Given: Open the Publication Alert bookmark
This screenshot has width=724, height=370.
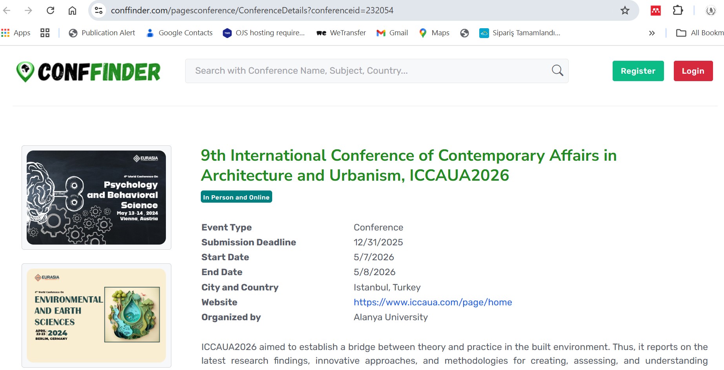Looking at the screenshot, I should [102, 33].
